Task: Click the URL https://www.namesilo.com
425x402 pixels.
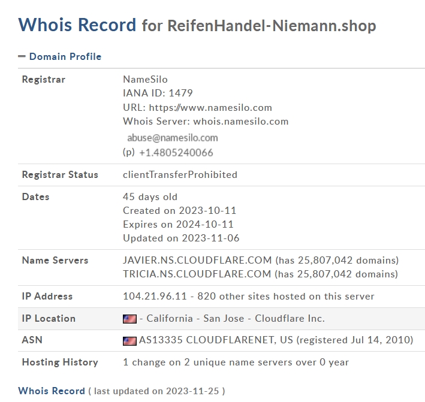Action: [210, 108]
